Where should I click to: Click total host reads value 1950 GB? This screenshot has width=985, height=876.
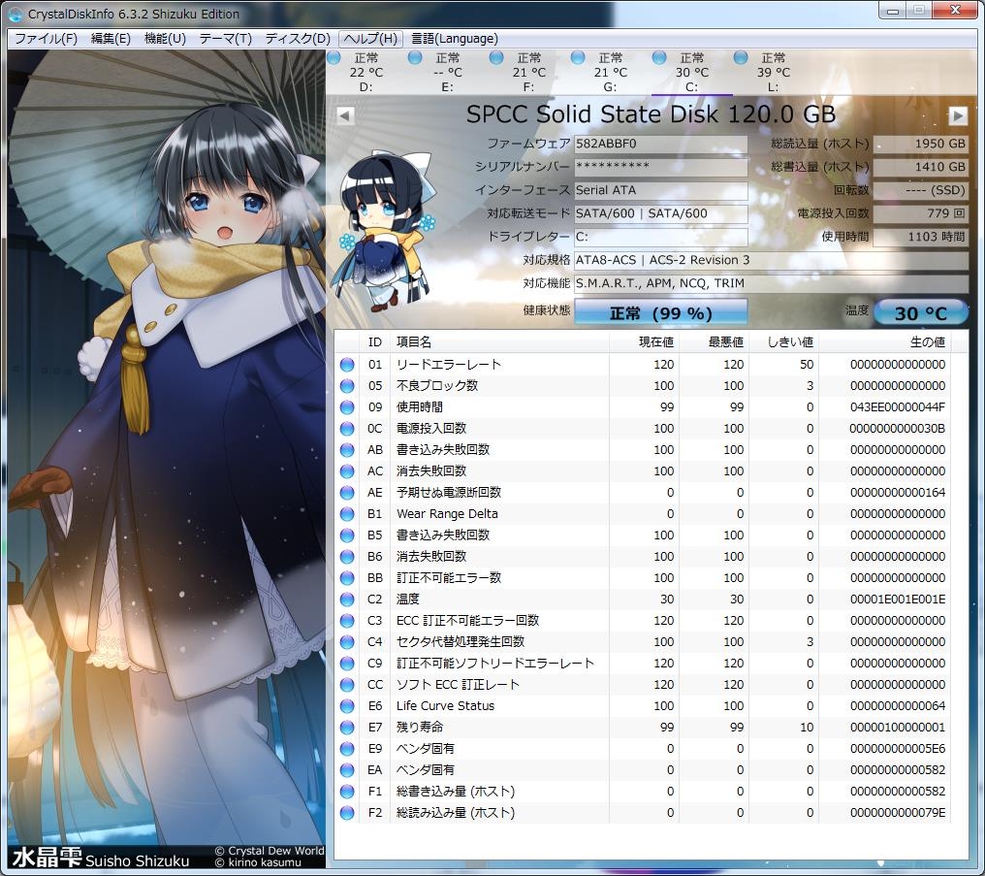pos(920,144)
